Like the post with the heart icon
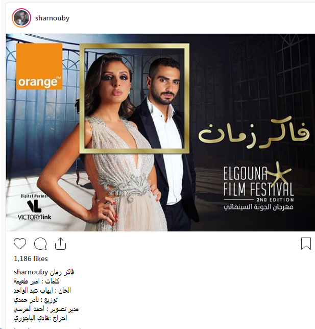Screen dimensions: 315x329 coord(20,244)
